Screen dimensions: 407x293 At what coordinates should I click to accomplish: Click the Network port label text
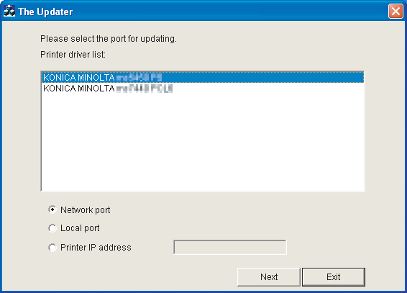coord(85,210)
